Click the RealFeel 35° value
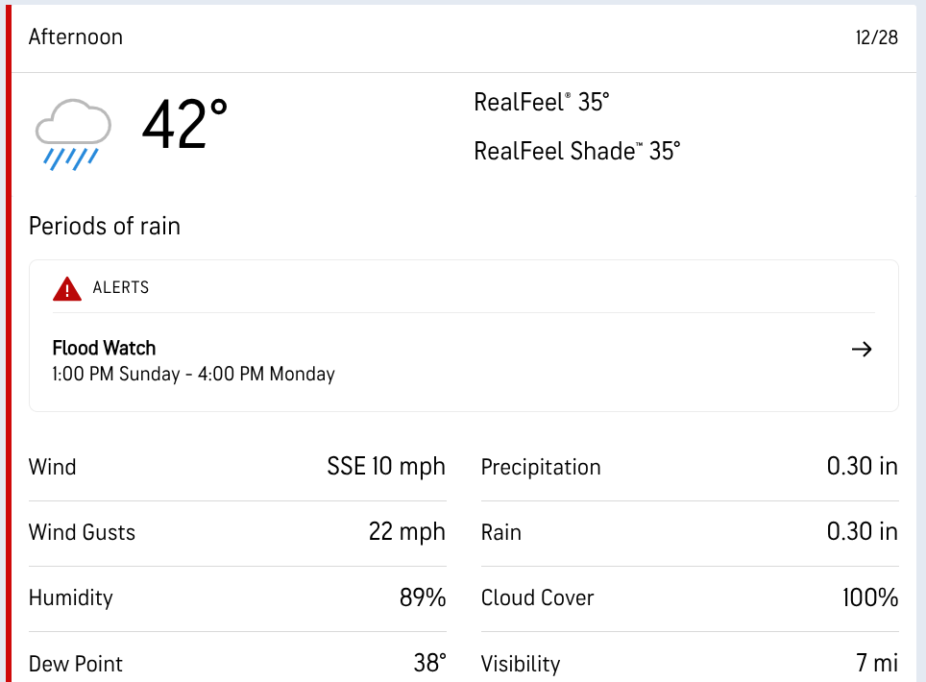 point(542,102)
